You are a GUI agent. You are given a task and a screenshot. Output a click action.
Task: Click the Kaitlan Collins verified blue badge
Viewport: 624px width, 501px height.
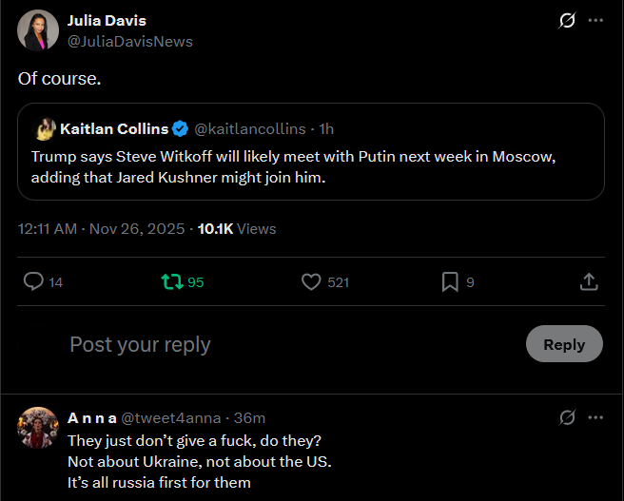pyautogui.click(x=181, y=129)
